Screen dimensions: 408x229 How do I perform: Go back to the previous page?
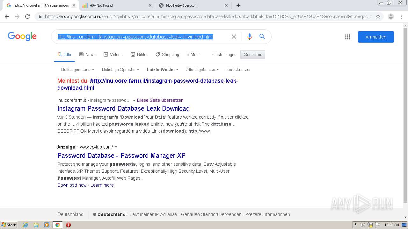pos(7,17)
